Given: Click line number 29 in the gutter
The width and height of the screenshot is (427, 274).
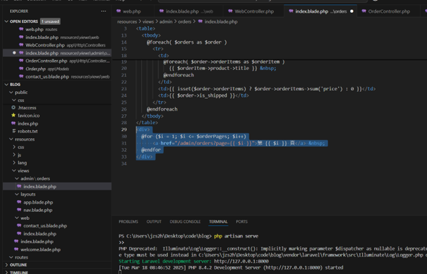Looking at the screenshot, I should coord(124,130).
